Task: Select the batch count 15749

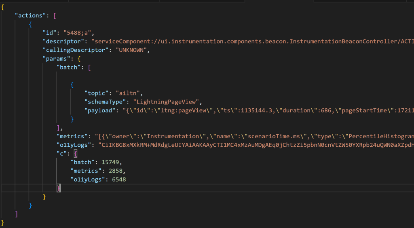Action: [x=110, y=162]
